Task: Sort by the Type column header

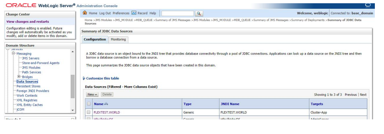Action: click(x=187, y=104)
